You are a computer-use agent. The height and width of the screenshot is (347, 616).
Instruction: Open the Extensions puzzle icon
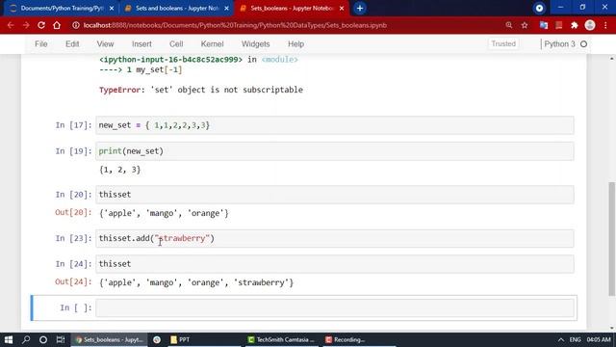click(x=575, y=25)
